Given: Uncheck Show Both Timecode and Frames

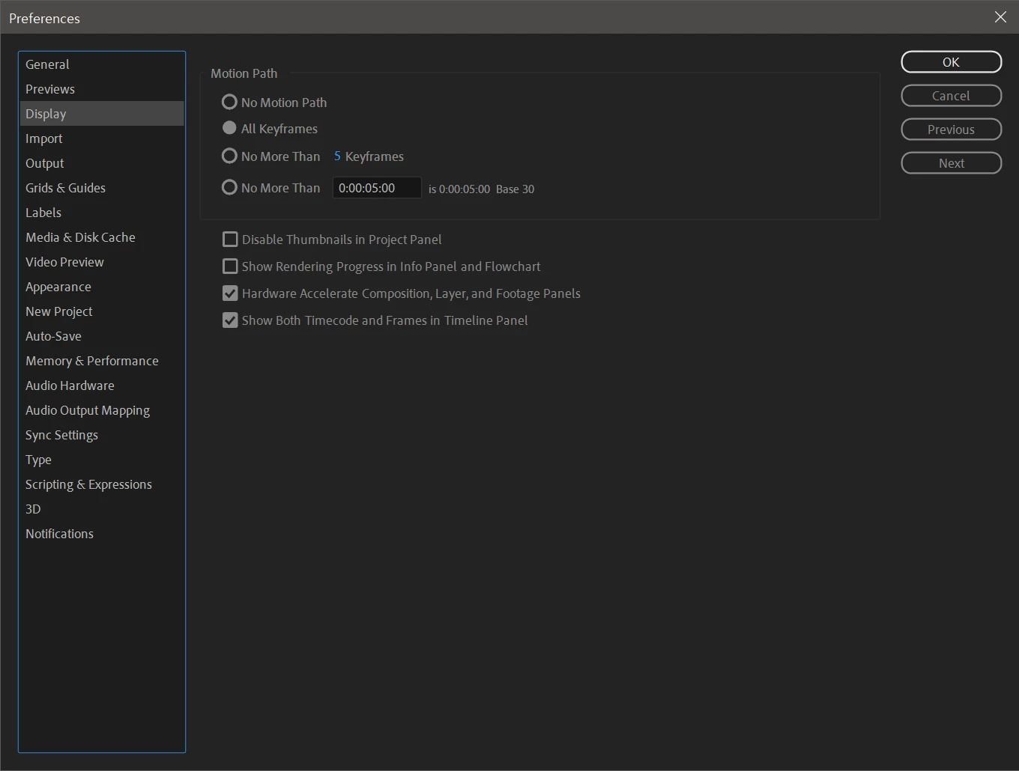Looking at the screenshot, I should [230, 320].
